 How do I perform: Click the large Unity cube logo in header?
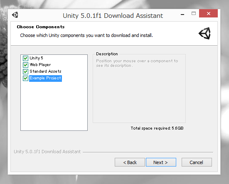(204, 33)
